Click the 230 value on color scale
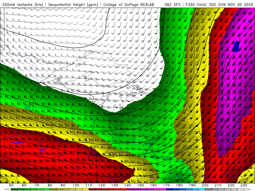 (244, 185)
